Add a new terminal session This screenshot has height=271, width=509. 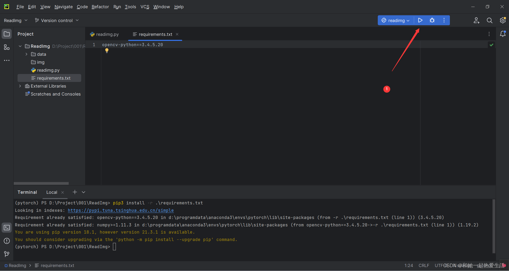75,192
